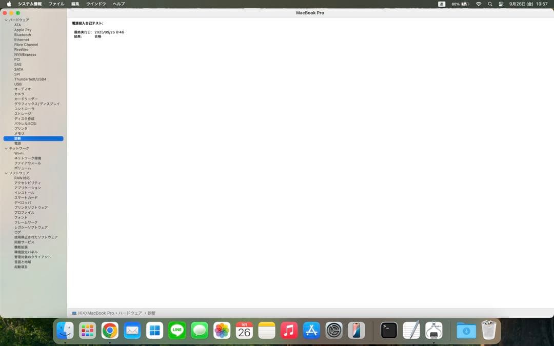This screenshot has width=554, height=346.
Task: Open Control Center in the menu bar
Action: pos(501,4)
